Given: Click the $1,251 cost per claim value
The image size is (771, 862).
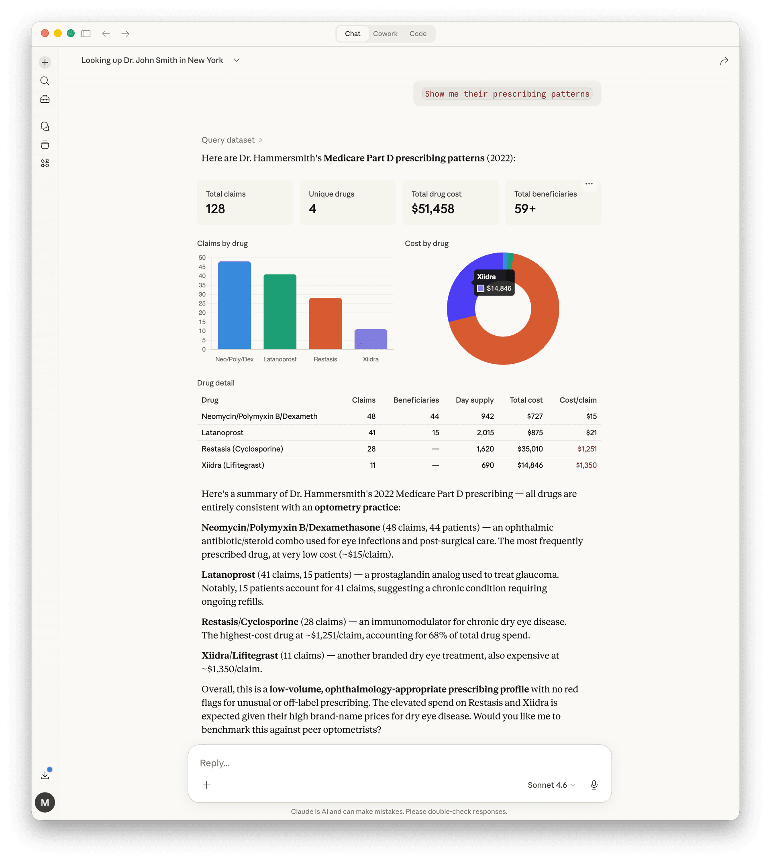Looking at the screenshot, I should (587, 448).
